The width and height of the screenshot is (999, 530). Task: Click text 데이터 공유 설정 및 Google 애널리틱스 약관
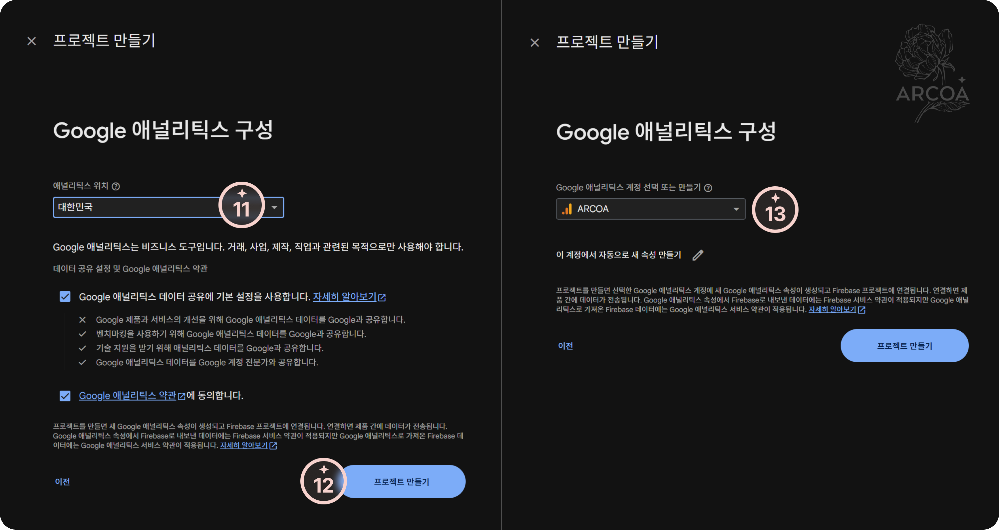pyautogui.click(x=130, y=268)
